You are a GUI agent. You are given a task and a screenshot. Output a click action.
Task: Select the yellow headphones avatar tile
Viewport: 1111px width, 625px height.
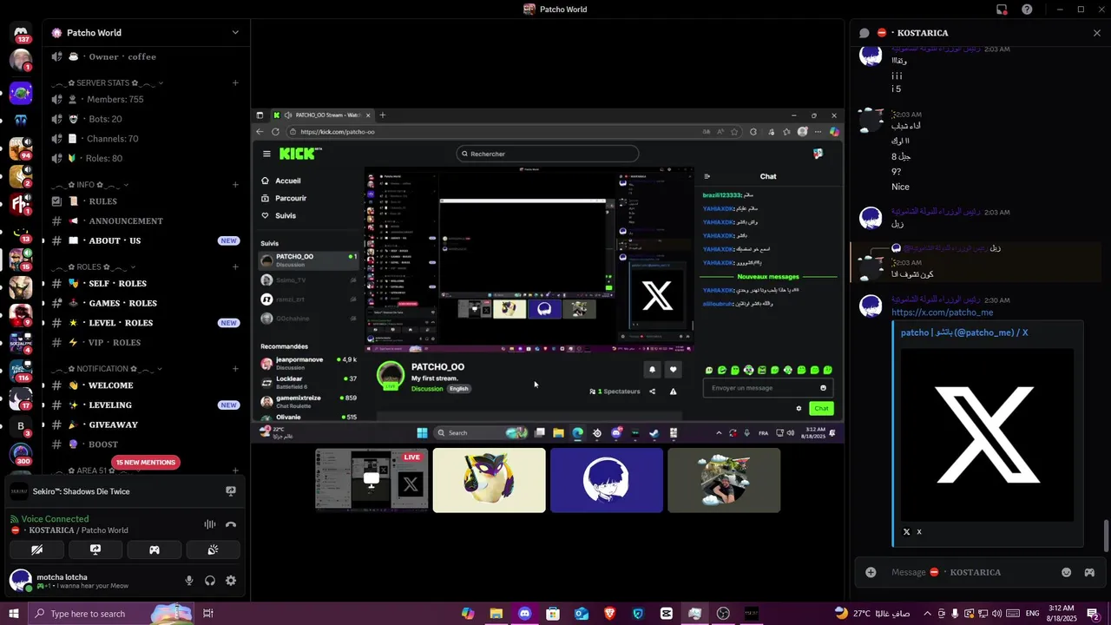click(x=490, y=480)
